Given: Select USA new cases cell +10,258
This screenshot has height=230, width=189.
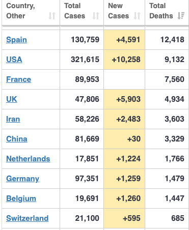Looking at the screenshot, I should 124,60.
